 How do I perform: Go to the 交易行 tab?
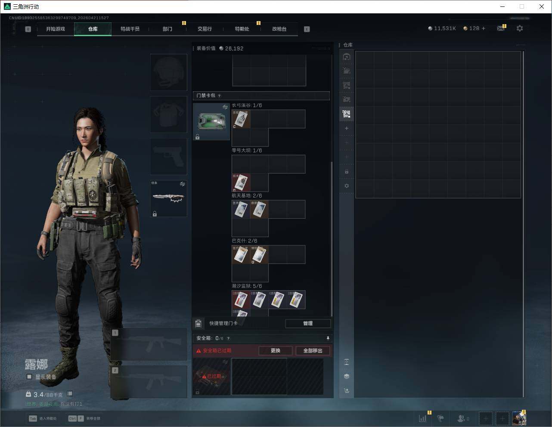(205, 29)
